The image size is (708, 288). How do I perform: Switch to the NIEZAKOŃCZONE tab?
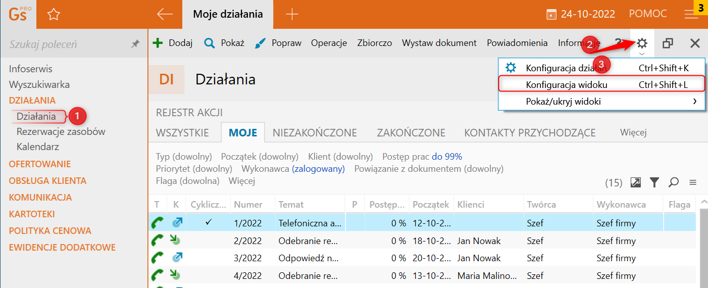pos(315,133)
